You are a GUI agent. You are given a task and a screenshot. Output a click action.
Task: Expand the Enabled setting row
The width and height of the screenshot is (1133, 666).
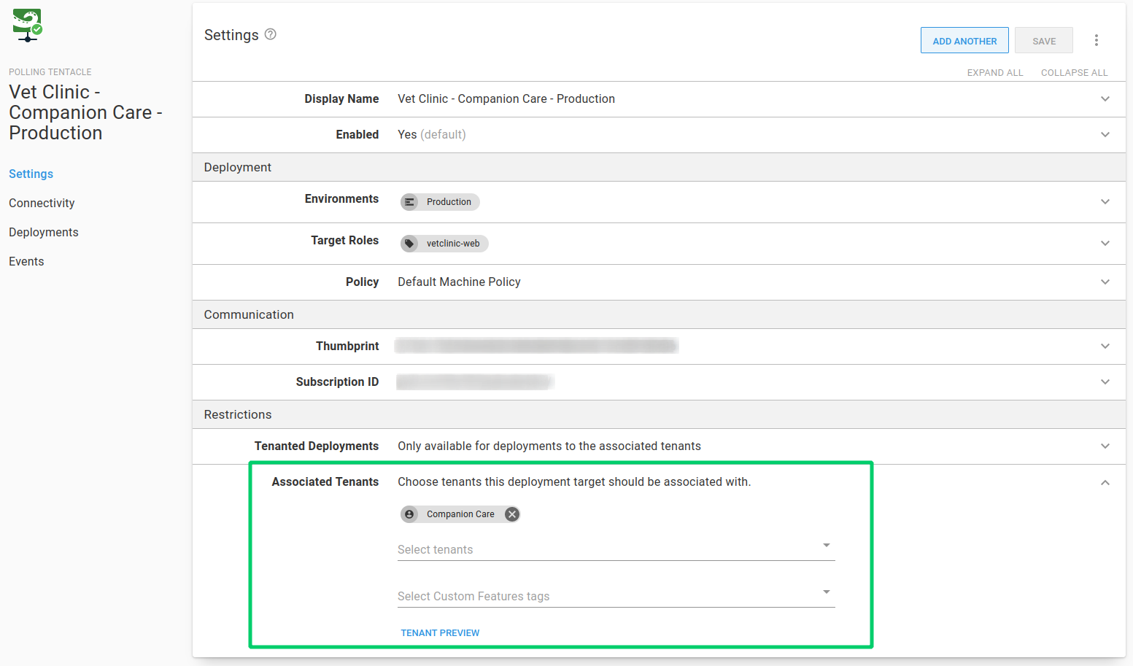(1105, 135)
